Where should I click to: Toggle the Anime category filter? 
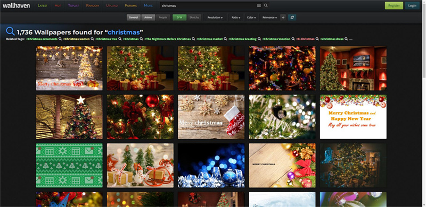coord(148,18)
